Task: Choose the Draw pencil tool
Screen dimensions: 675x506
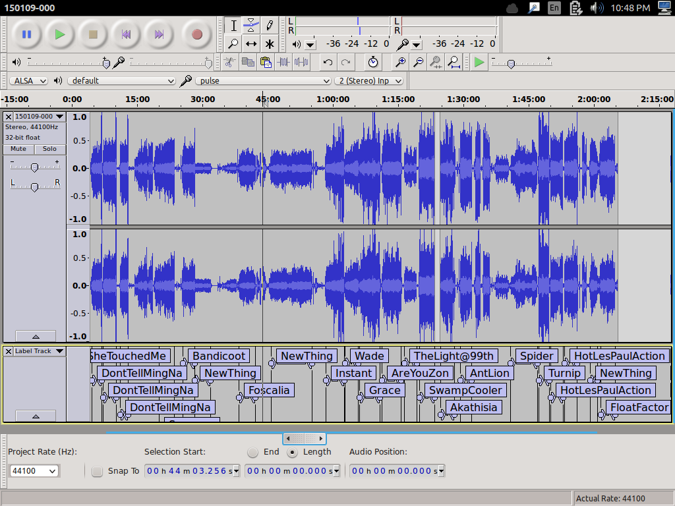Action: pos(270,26)
